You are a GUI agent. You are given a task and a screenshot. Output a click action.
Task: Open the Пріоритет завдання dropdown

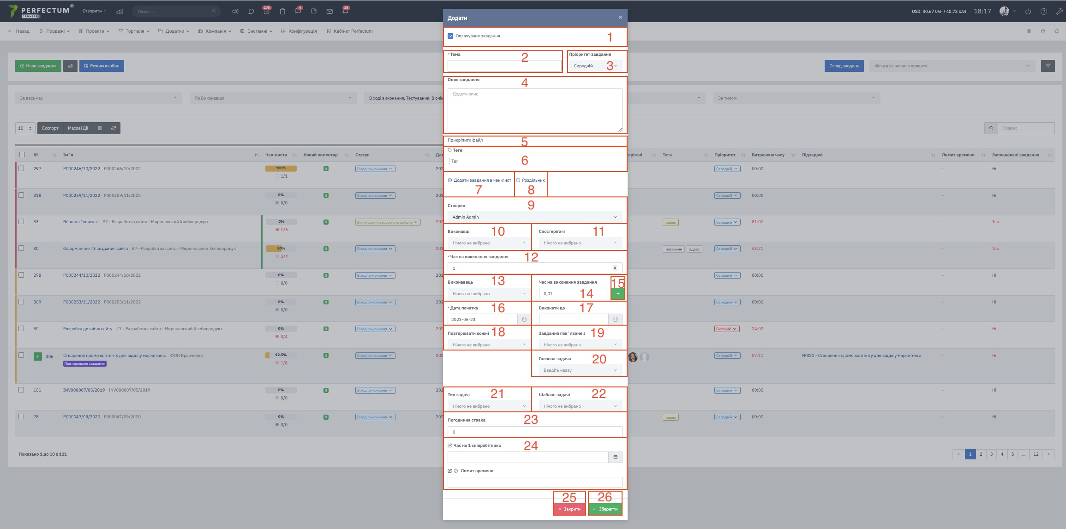point(594,66)
